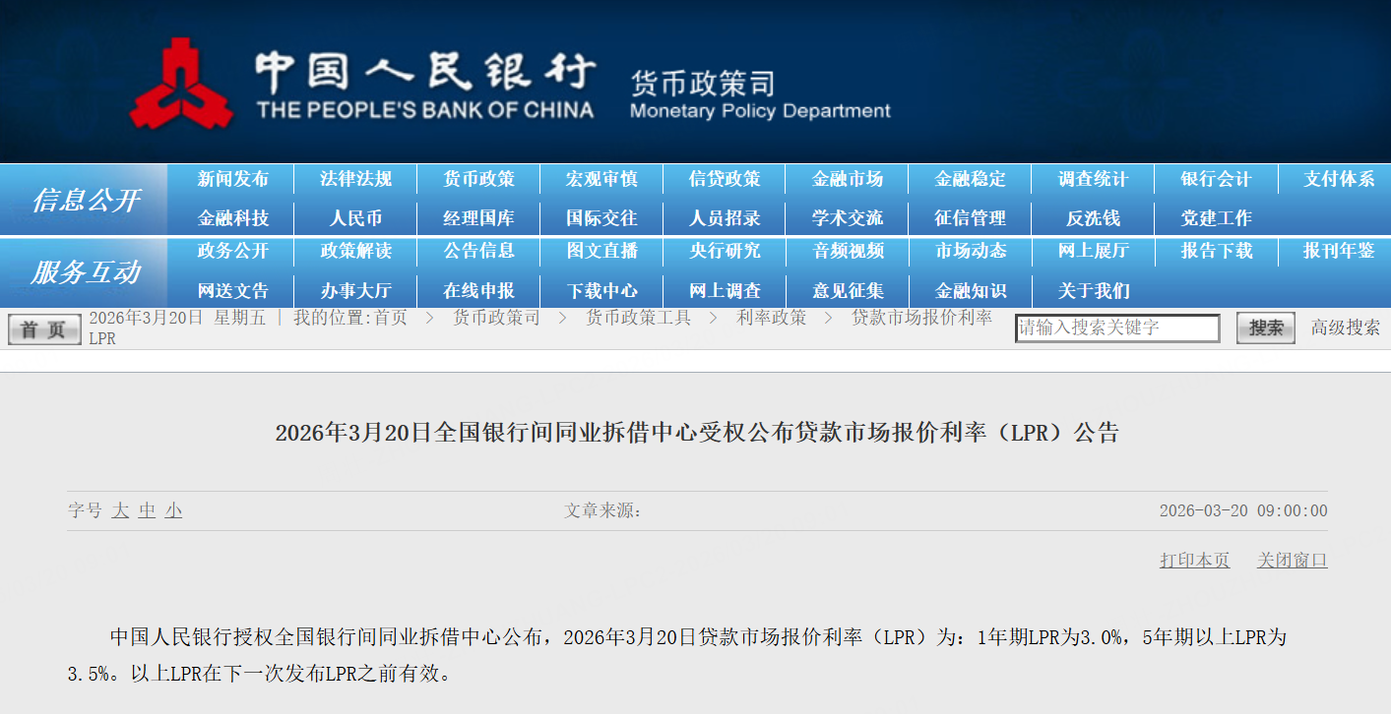The width and height of the screenshot is (1391, 714).
Task: Click the LPR announcement title text
Action: tap(697, 433)
